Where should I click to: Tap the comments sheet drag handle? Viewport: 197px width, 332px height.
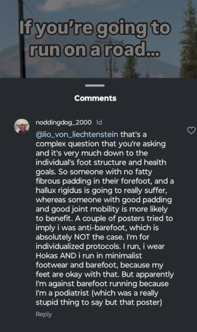click(x=95, y=85)
